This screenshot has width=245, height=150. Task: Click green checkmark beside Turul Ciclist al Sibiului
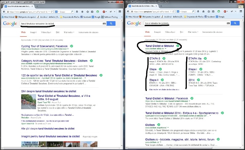click(178, 46)
